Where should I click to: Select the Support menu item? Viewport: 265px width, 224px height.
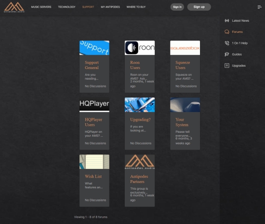tap(88, 7)
